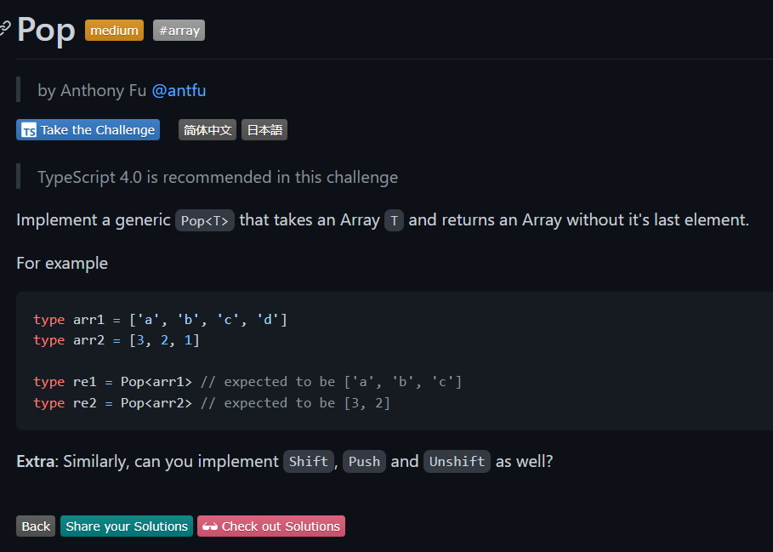
Task: Click the Pop<T> inline code
Action: pos(205,220)
